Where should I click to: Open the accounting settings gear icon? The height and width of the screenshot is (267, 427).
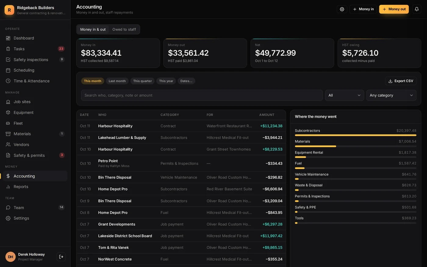pyautogui.click(x=342, y=9)
